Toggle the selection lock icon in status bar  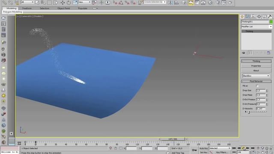pos(116,148)
